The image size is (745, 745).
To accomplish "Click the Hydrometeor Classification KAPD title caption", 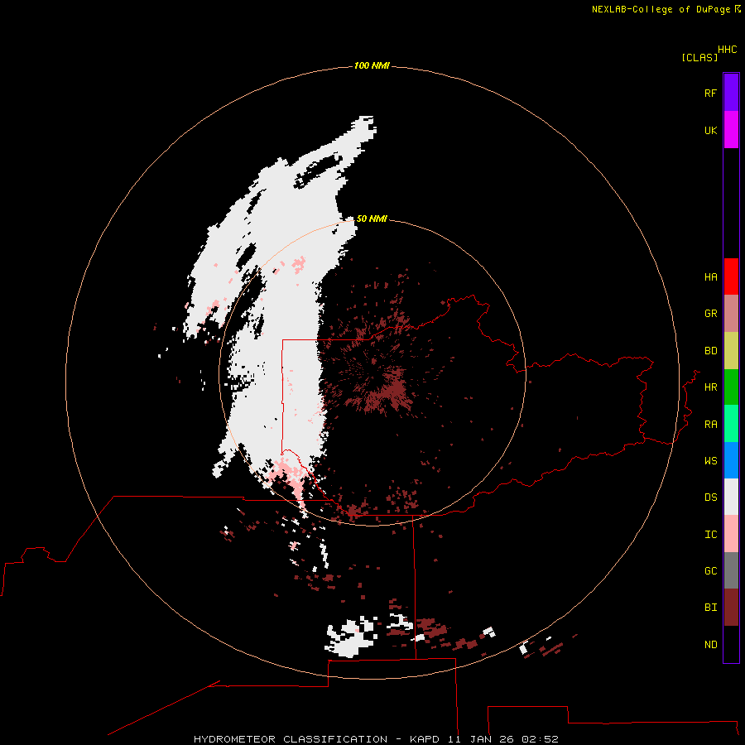I will (376, 739).
